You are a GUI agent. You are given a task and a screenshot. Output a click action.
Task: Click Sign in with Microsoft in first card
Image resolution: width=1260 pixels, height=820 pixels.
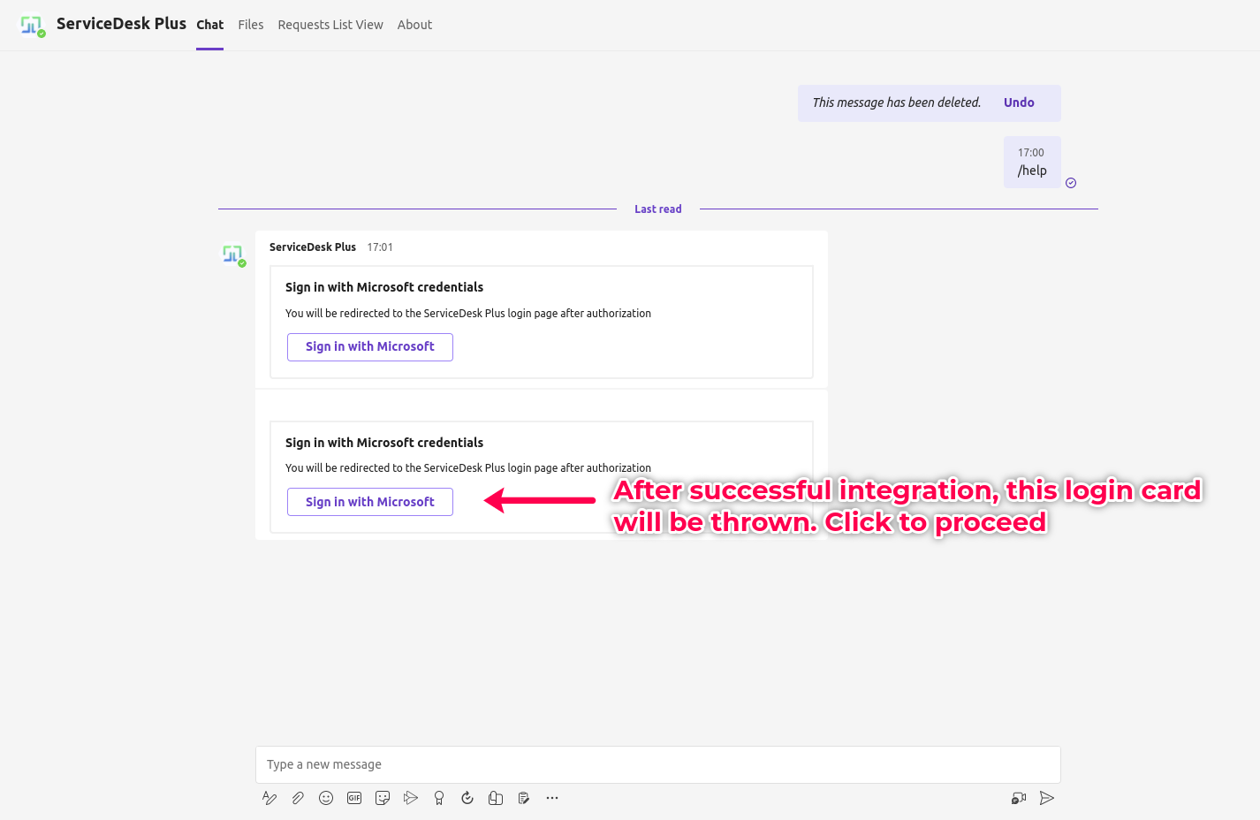[x=370, y=347]
